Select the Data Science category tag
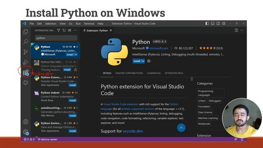 click(x=205, y=112)
